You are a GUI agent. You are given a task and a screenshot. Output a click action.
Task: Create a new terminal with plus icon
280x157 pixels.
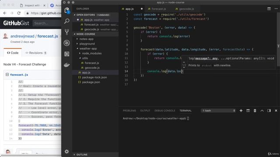click(x=241, y=110)
